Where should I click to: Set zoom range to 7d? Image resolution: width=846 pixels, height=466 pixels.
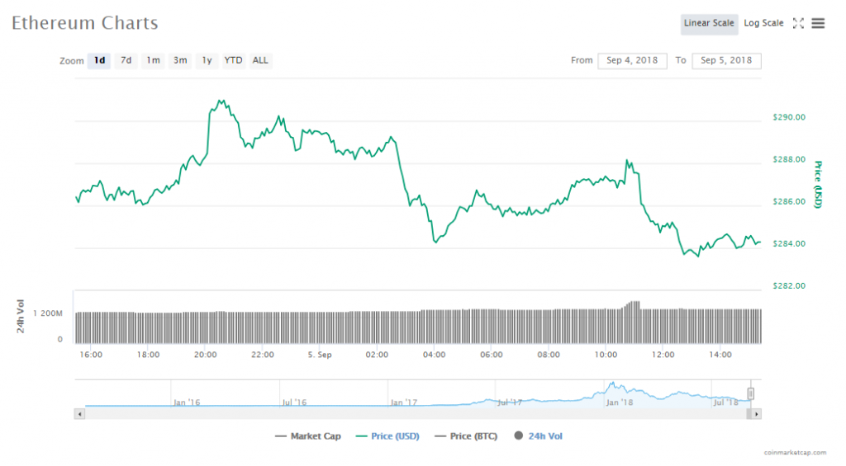coord(126,60)
